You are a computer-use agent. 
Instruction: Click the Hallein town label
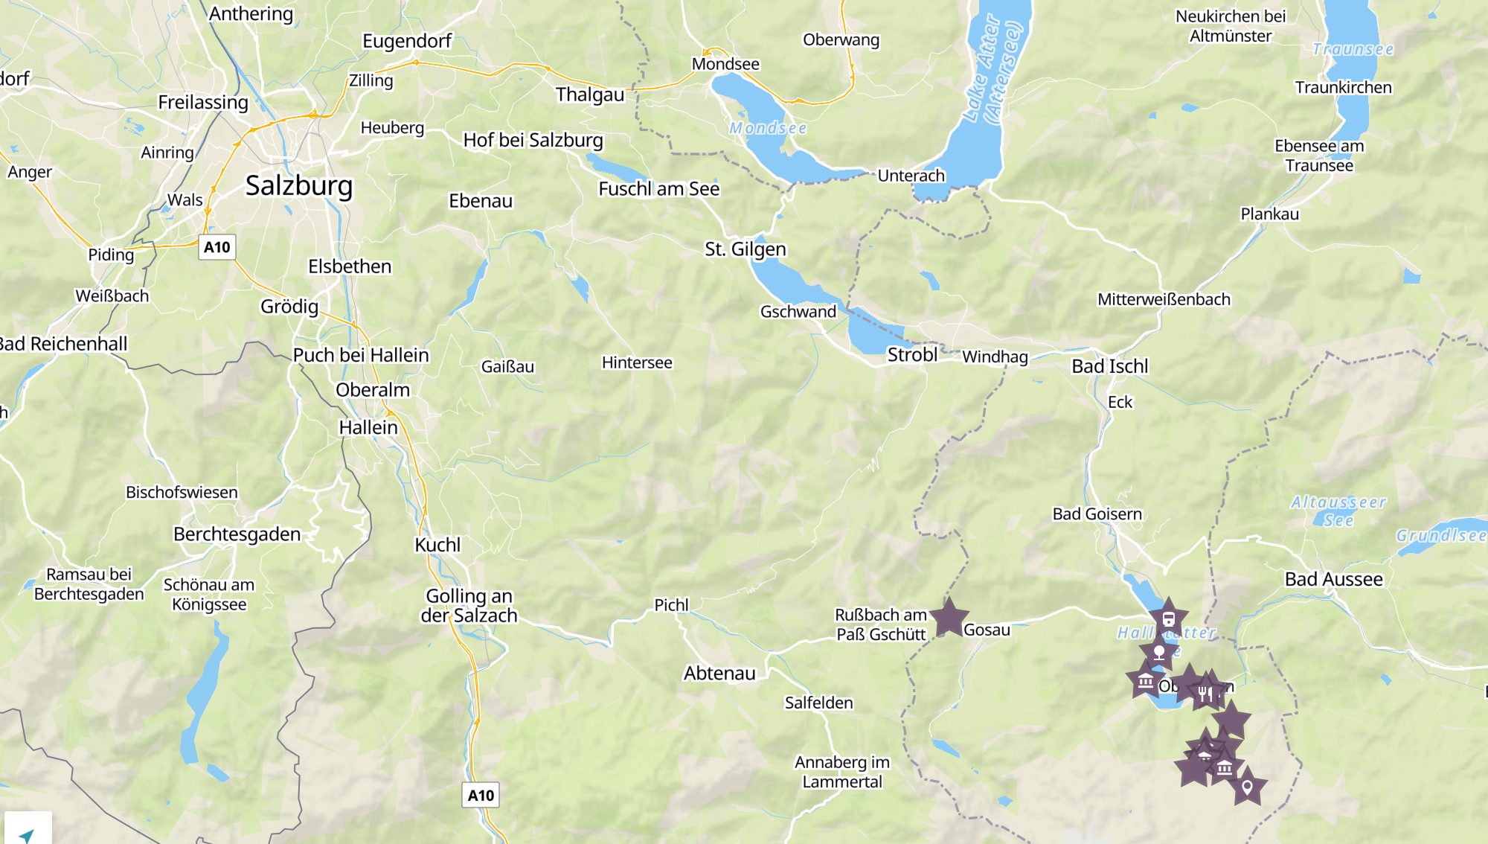[x=368, y=427]
